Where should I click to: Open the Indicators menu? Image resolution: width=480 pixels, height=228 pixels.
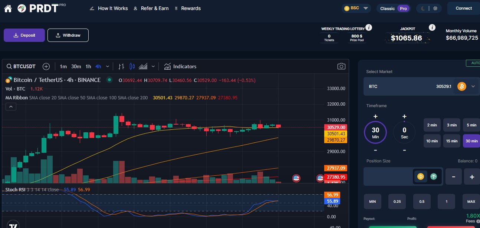click(180, 66)
